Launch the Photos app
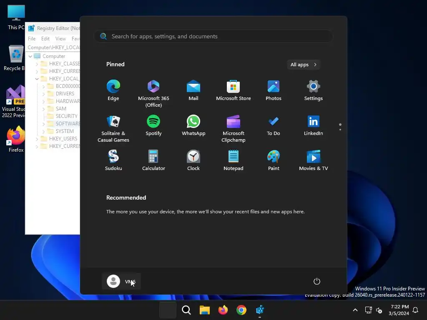 274,90
